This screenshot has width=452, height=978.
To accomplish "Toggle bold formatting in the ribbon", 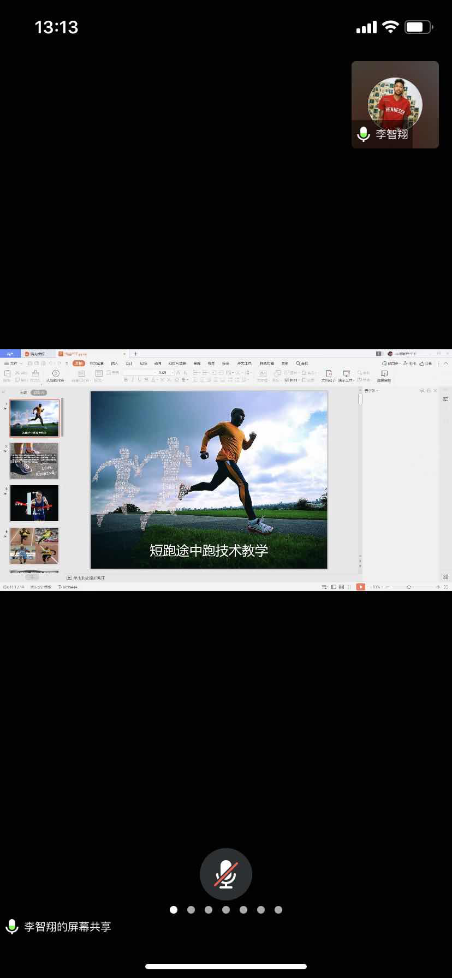I will click(126, 380).
